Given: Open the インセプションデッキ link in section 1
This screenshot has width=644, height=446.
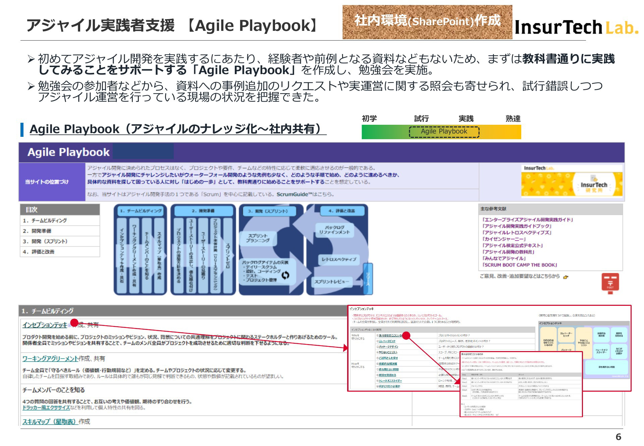Looking at the screenshot, I should [45, 325].
